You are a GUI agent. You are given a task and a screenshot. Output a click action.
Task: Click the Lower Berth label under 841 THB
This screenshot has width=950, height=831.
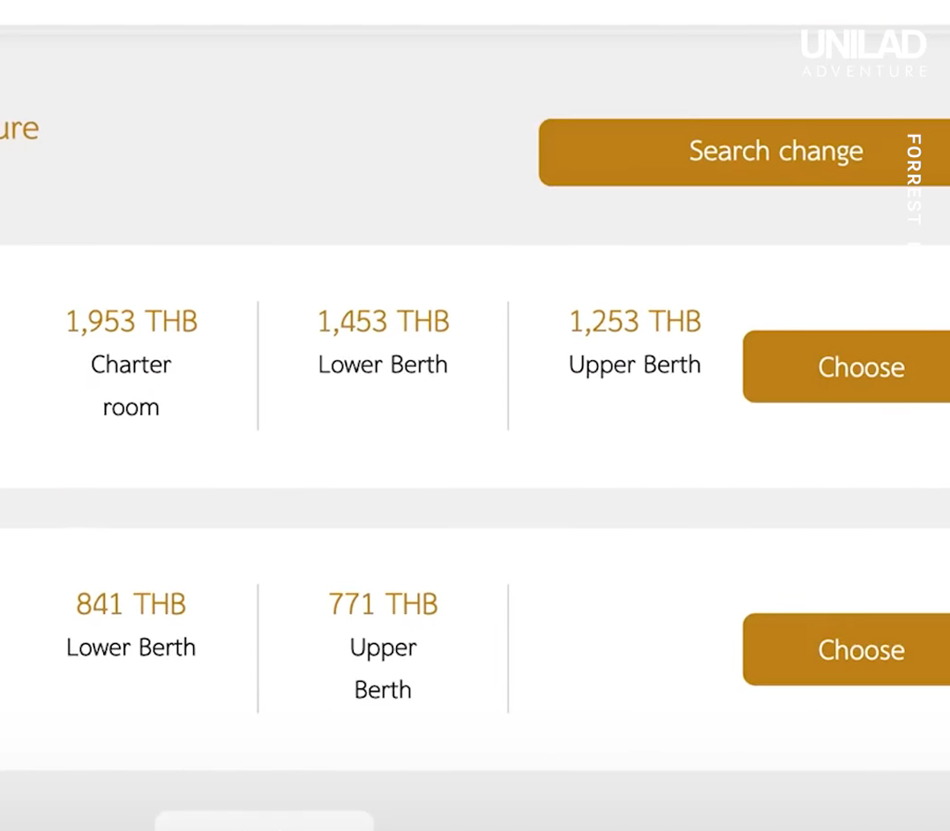tap(131, 648)
